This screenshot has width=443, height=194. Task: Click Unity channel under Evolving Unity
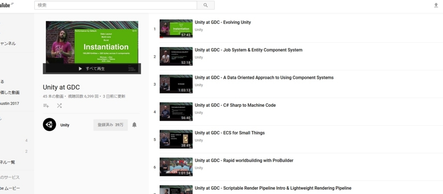click(199, 30)
